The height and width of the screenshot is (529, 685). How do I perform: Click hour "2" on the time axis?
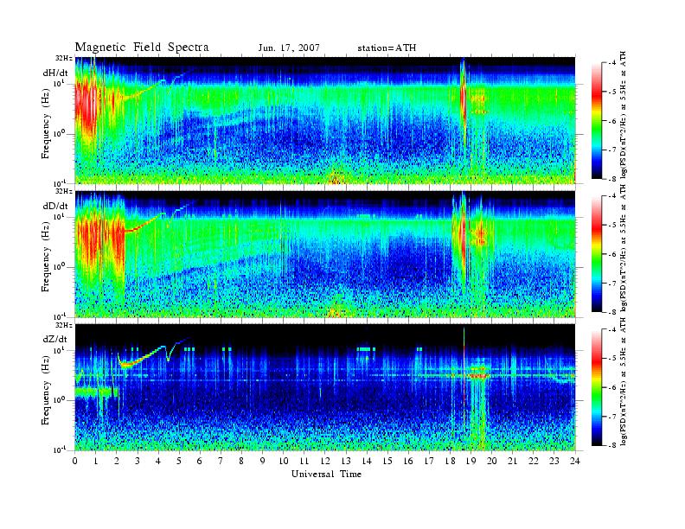[117, 461]
